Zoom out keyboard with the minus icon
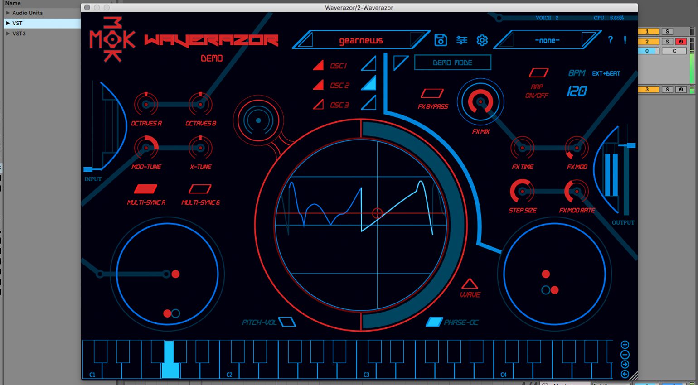This screenshot has height=385, width=698. coord(625,355)
